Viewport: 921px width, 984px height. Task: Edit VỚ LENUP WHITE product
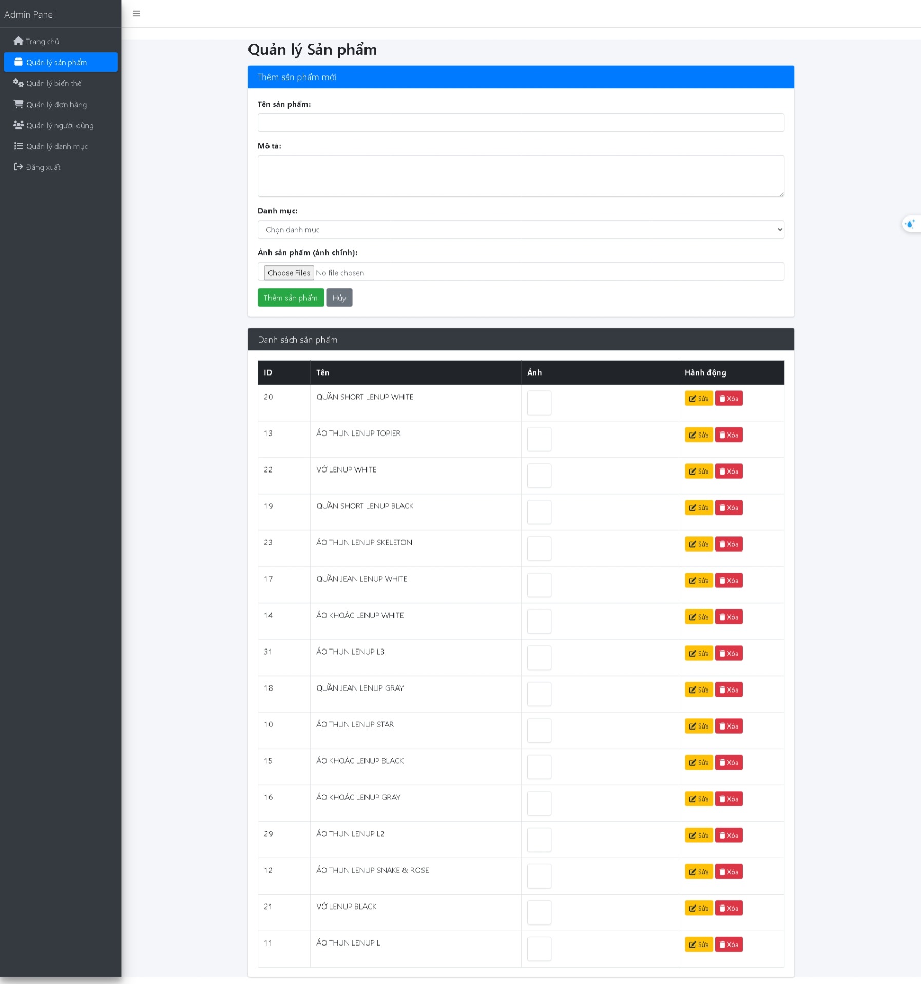point(699,471)
